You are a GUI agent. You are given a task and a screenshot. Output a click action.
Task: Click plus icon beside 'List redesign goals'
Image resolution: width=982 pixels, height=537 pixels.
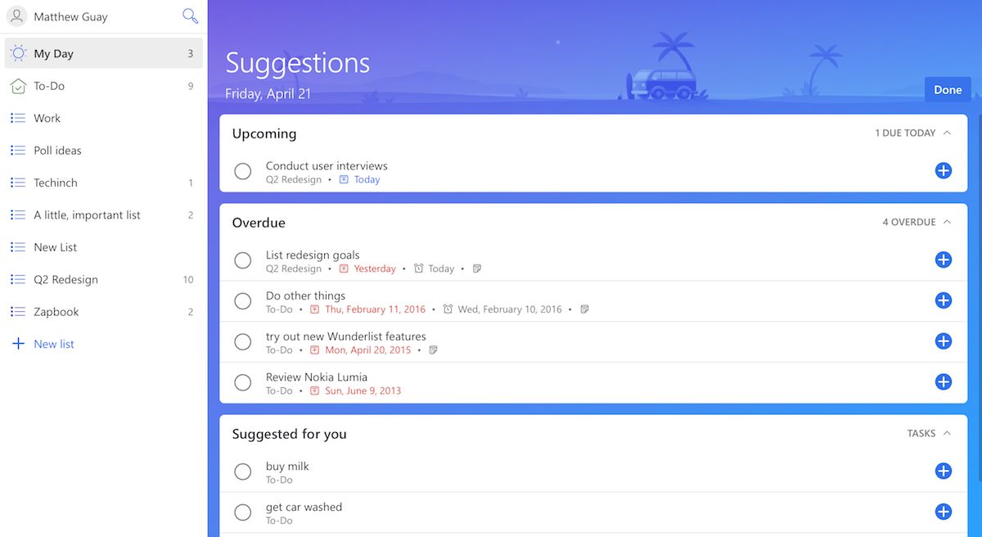943,260
